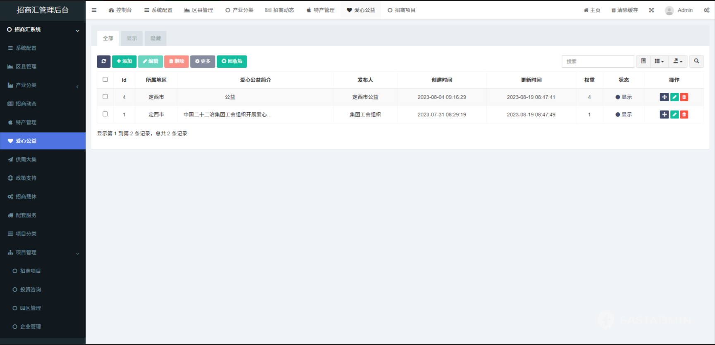715x345 pixels.
Task: Open 供需大集 in the sidebar
Action: pos(43,159)
